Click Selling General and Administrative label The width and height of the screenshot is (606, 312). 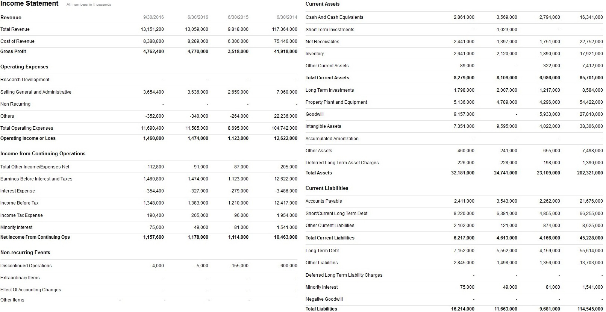tap(36, 92)
